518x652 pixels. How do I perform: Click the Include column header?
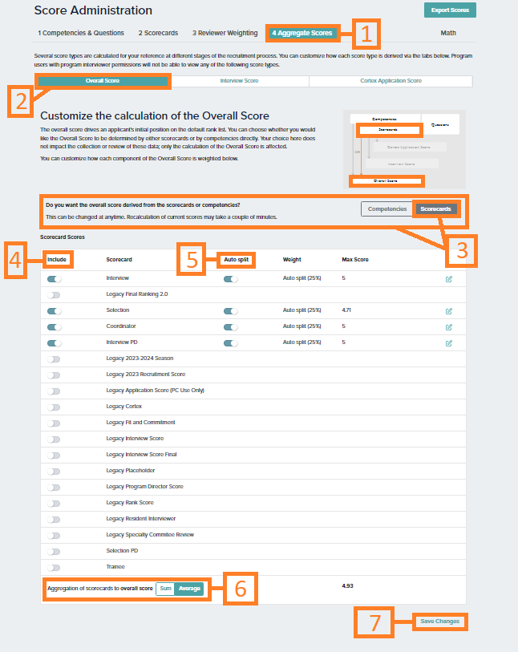tap(57, 260)
